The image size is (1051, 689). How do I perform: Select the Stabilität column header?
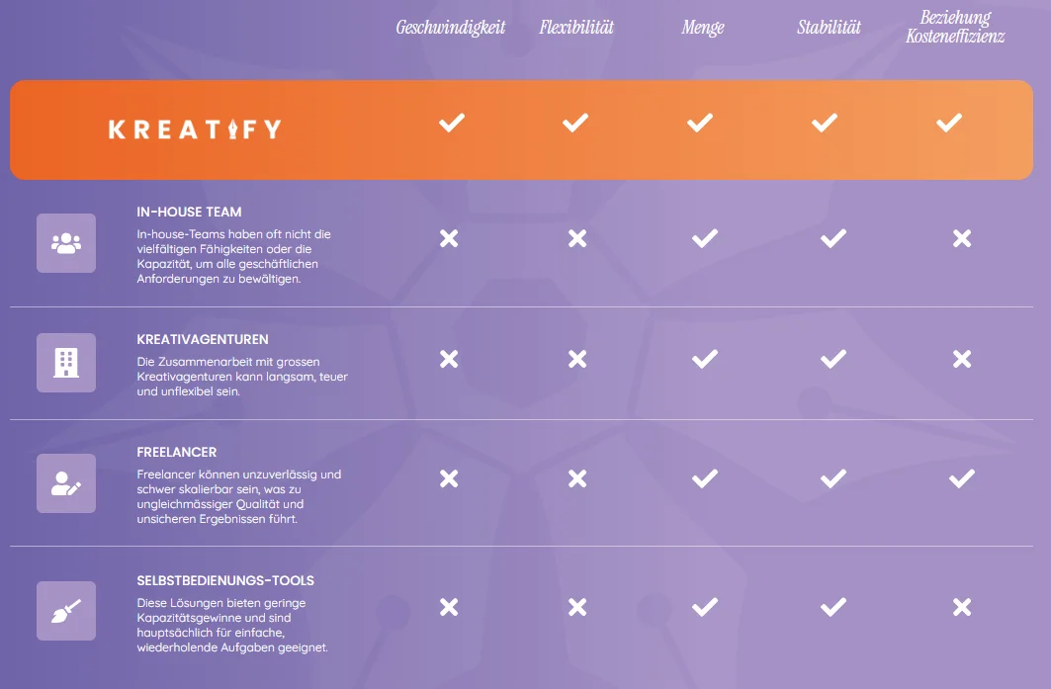pyautogui.click(x=829, y=28)
